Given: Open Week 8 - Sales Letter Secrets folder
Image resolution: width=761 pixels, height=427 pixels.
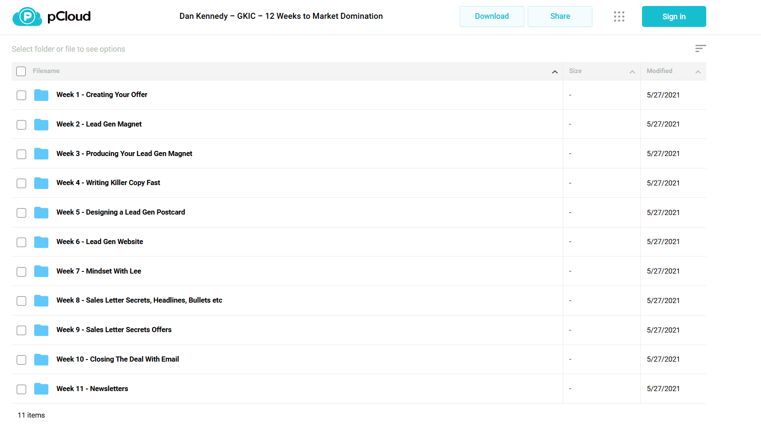Looking at the screenshot, I should [140, 300].
